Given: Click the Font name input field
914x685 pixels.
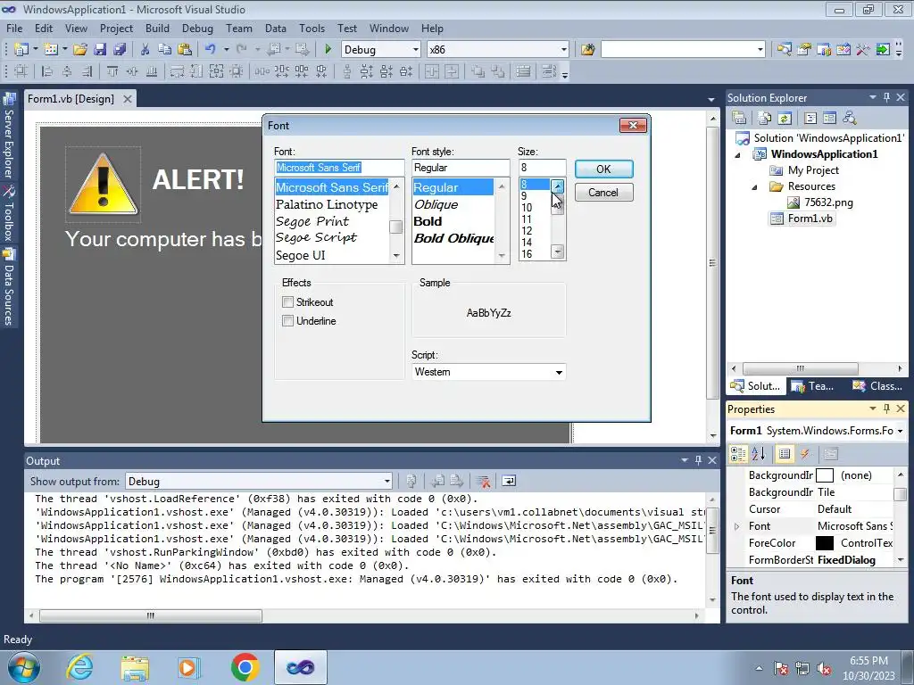Looking at the screenshot, I should pyautogui.click(x=339, y=167).
